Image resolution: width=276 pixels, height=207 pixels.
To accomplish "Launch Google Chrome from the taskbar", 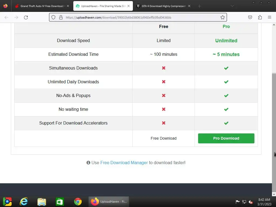I will [x=78, y=202].
